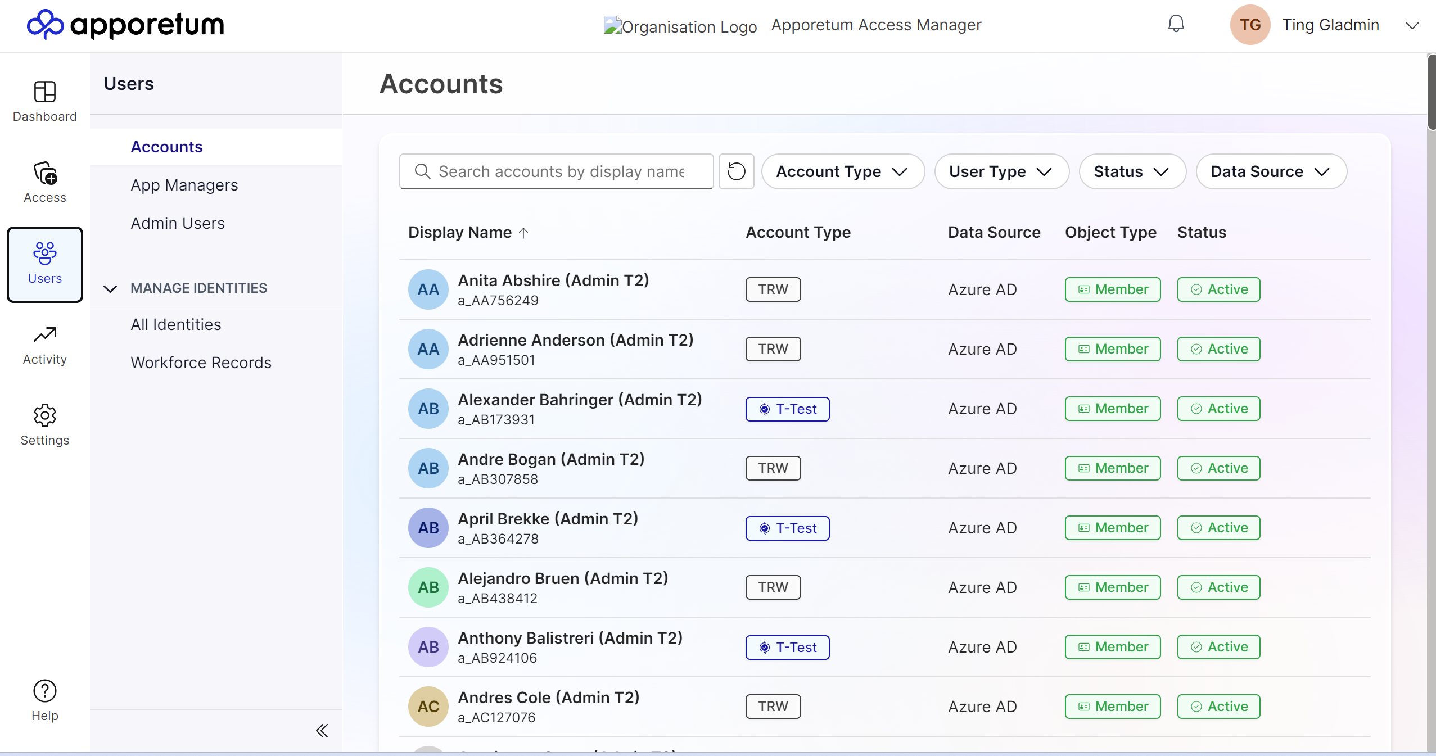Click username a_AB173931
Image resolution: width=1436 pixels, height=756 pixels.
(x=496, y=420)
